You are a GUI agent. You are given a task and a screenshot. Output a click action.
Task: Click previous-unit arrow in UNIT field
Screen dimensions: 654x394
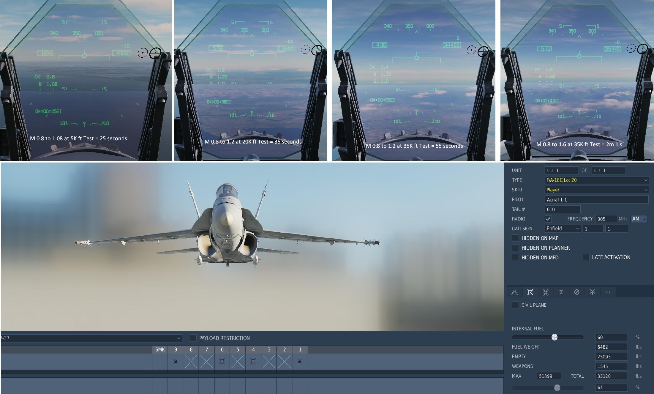pyautogui.click(x=548, y=171)
